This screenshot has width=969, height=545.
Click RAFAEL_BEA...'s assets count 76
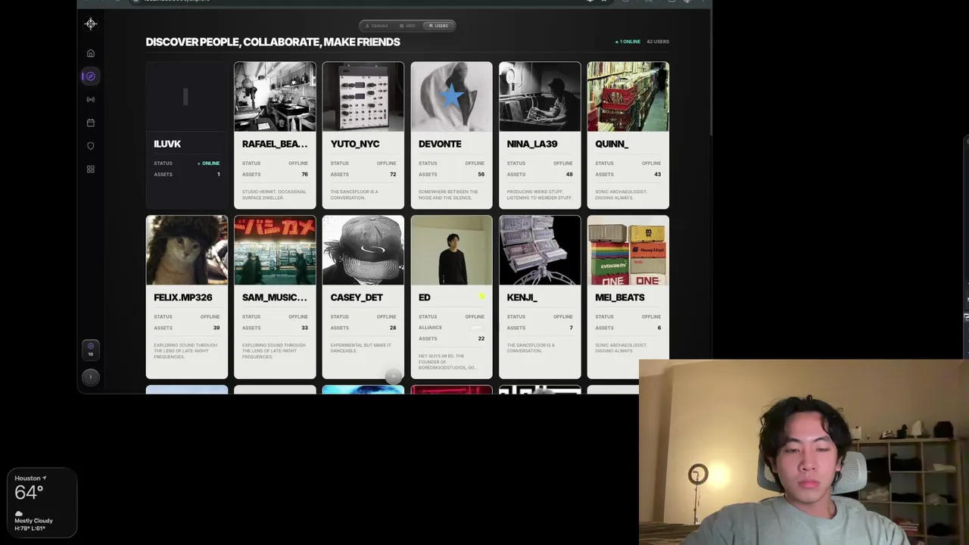click(304, 174)
